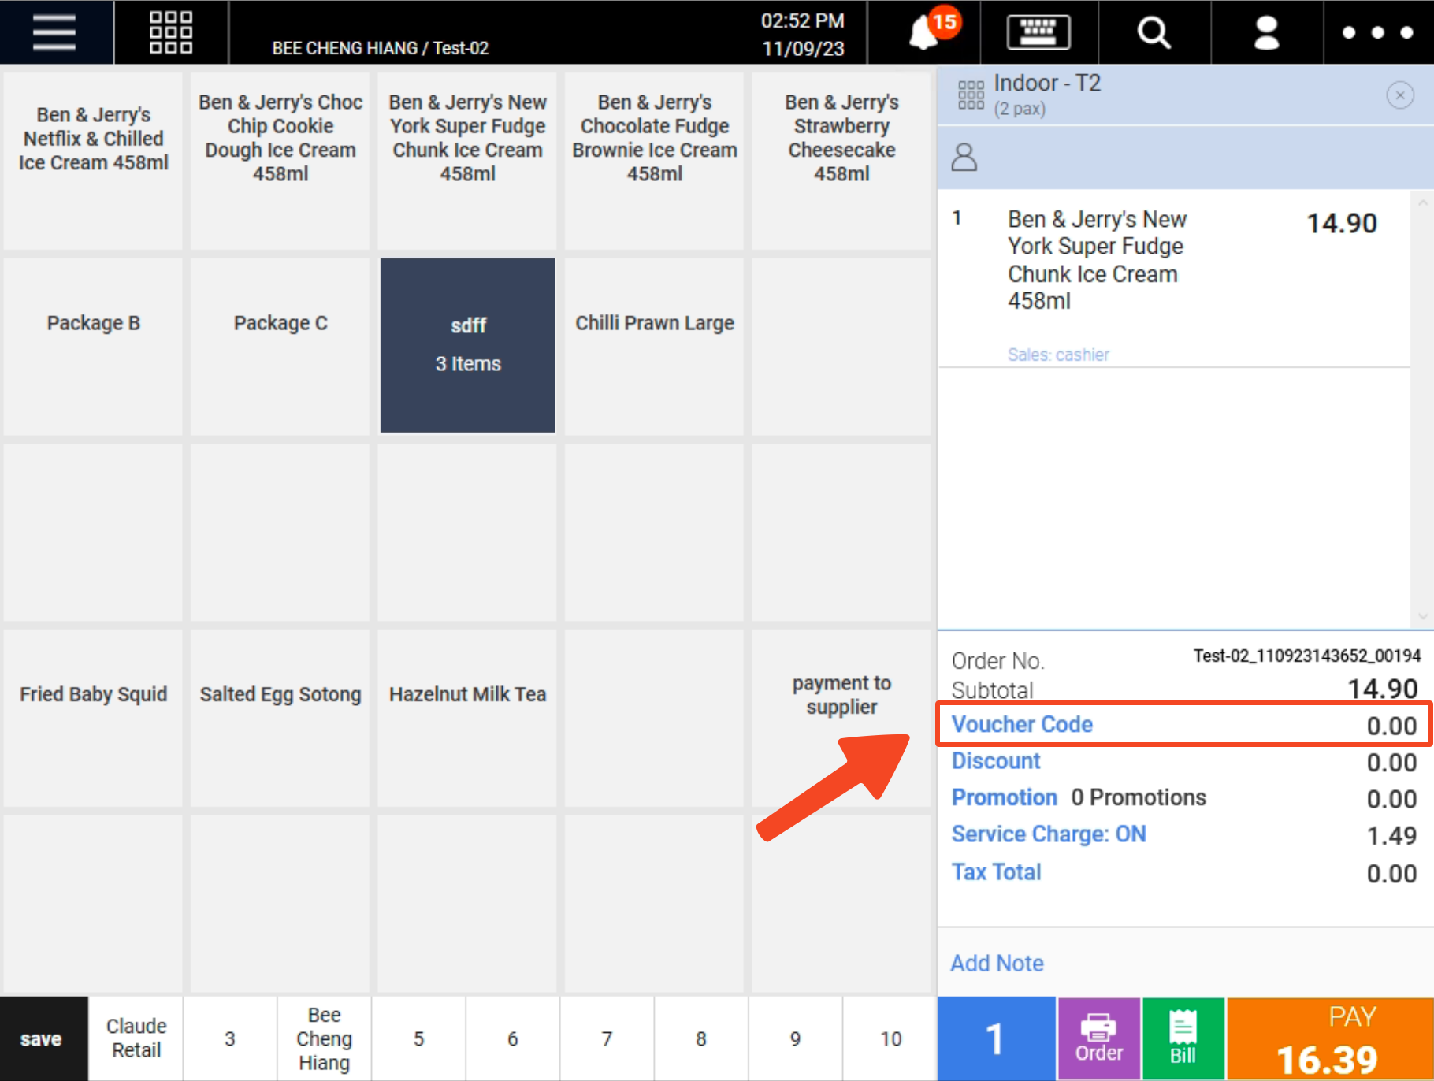This screenshot has height=1081, width=1434.
Task: Open the Promotion link
Action: click(1004, 797)
